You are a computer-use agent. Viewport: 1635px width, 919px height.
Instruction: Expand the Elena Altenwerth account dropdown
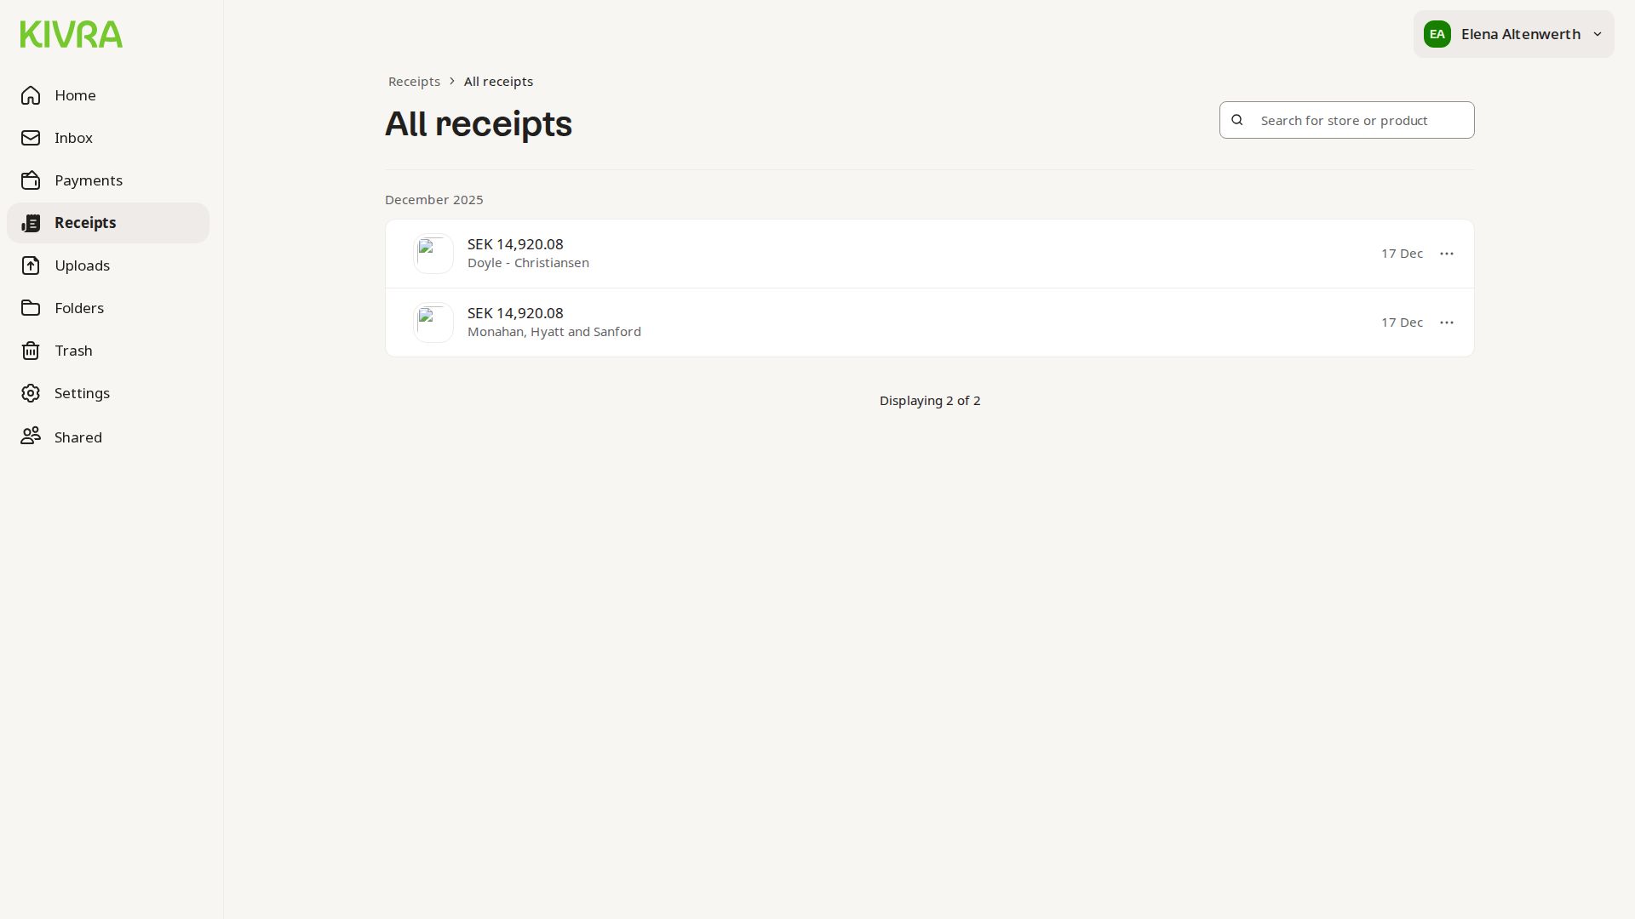[x=1513, y=34]
